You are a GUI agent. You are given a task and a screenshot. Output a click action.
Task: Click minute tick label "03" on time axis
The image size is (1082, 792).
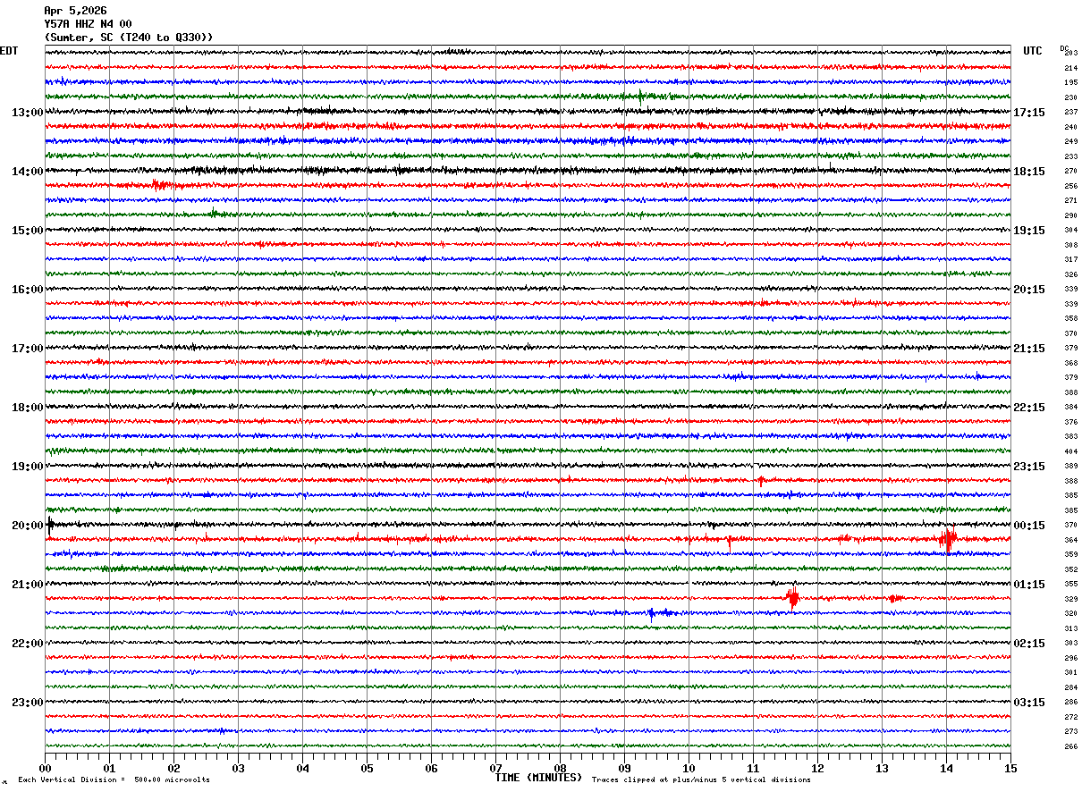pyautogui.click(x=239, y=769)
